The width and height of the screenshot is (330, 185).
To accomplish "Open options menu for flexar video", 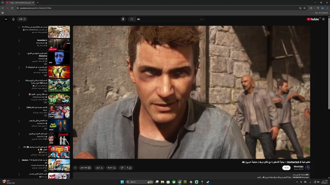I will coord(19,108).
